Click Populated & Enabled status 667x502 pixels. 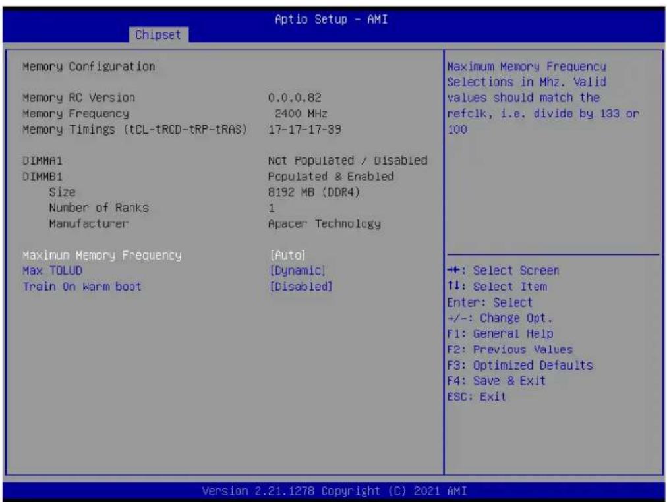click(331, 177)
